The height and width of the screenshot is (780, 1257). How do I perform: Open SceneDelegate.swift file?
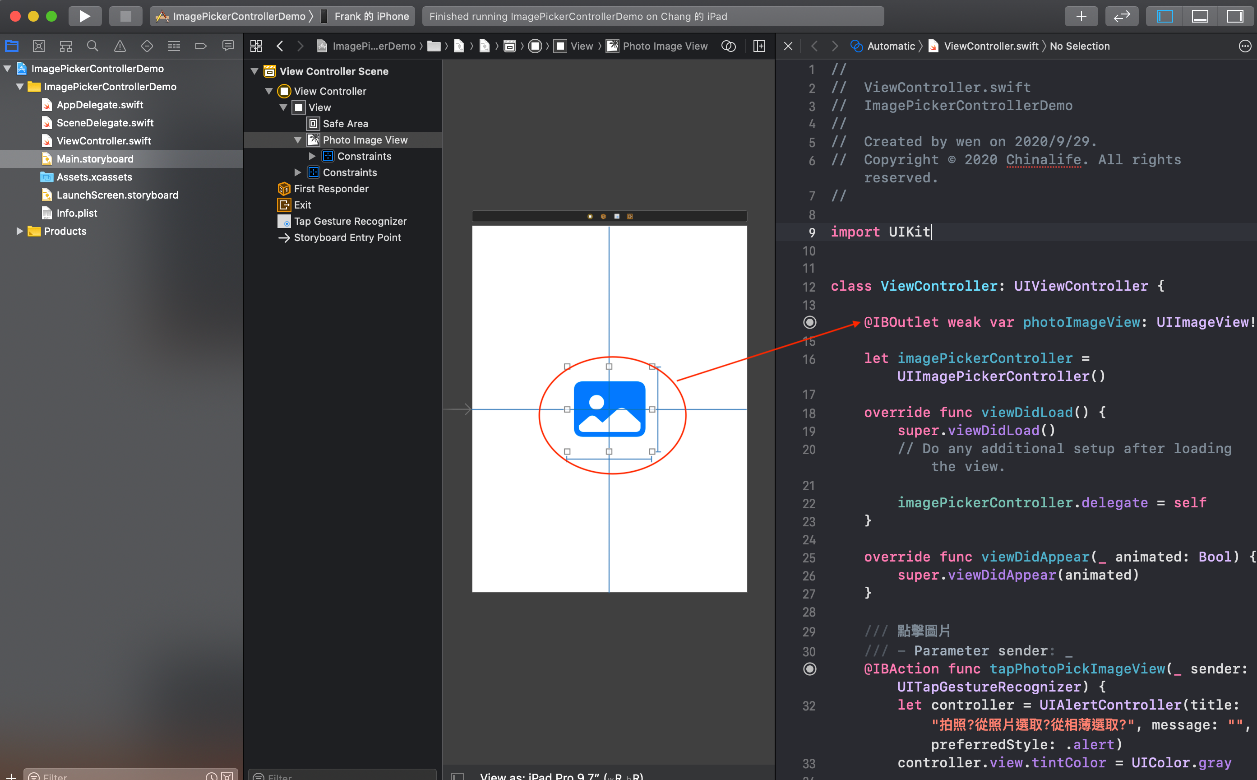[105, 123]
